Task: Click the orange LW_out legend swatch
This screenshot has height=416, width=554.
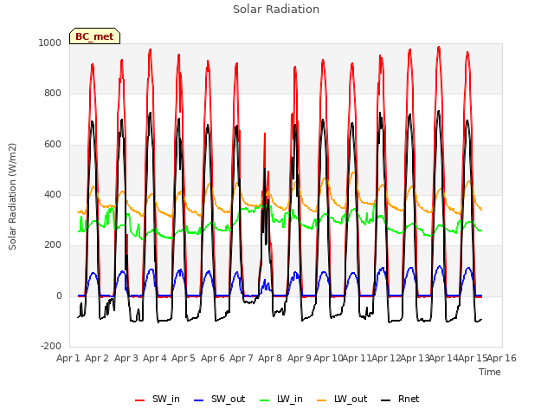Action: (322, 400)
